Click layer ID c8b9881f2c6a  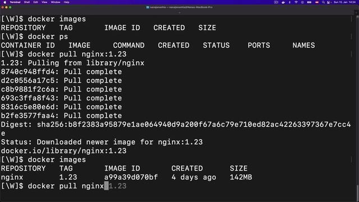(x=28, y=89)
